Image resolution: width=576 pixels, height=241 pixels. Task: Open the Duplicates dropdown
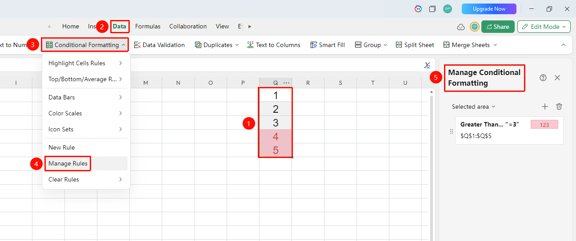coord(216,45)
